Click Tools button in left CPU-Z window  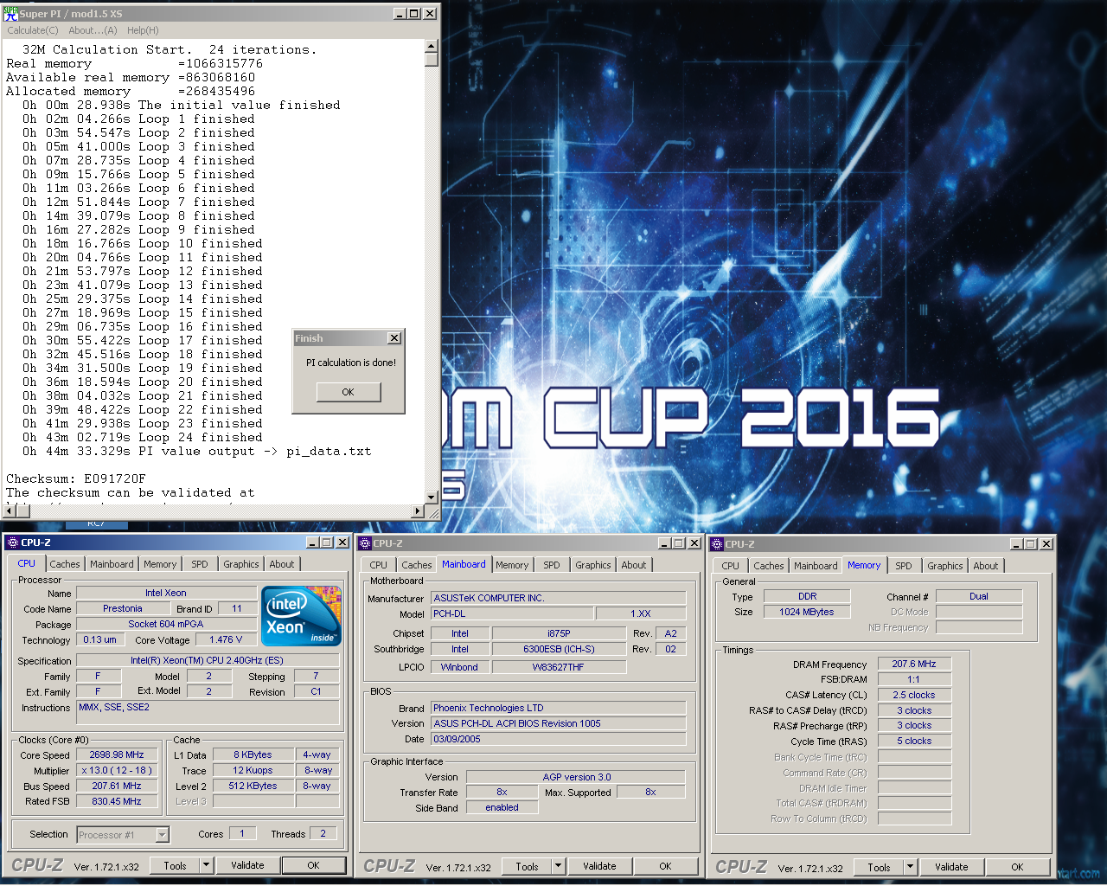click(x=176, y=865)
